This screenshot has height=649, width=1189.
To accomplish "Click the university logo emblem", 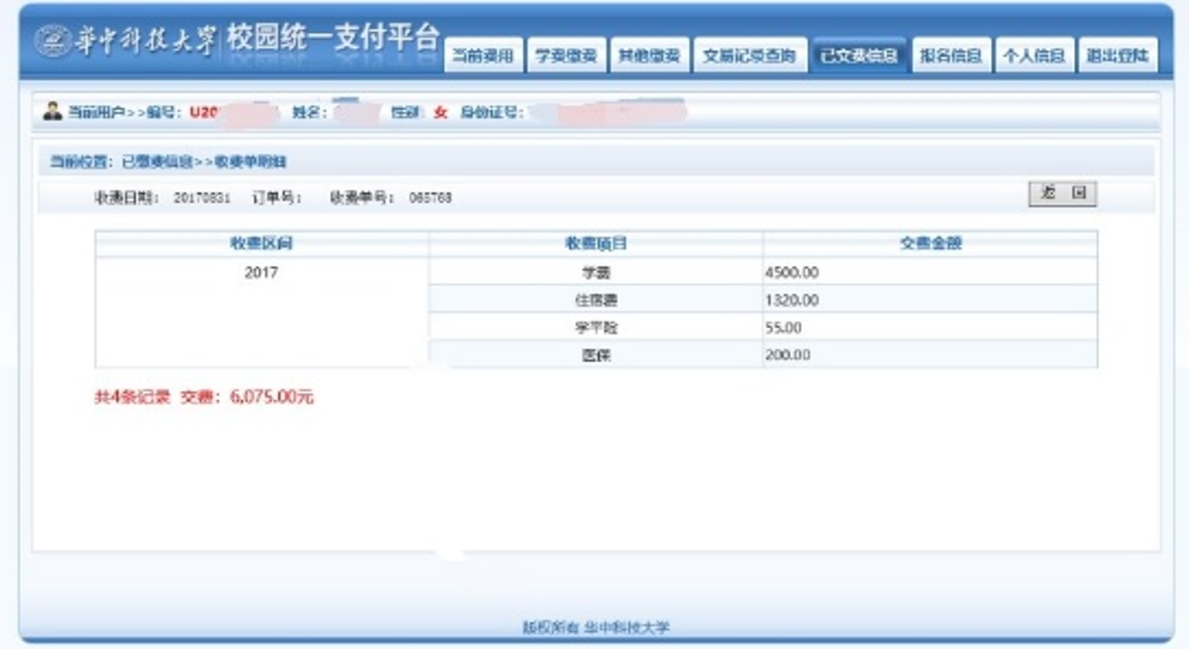I will [x=53, y=42].
